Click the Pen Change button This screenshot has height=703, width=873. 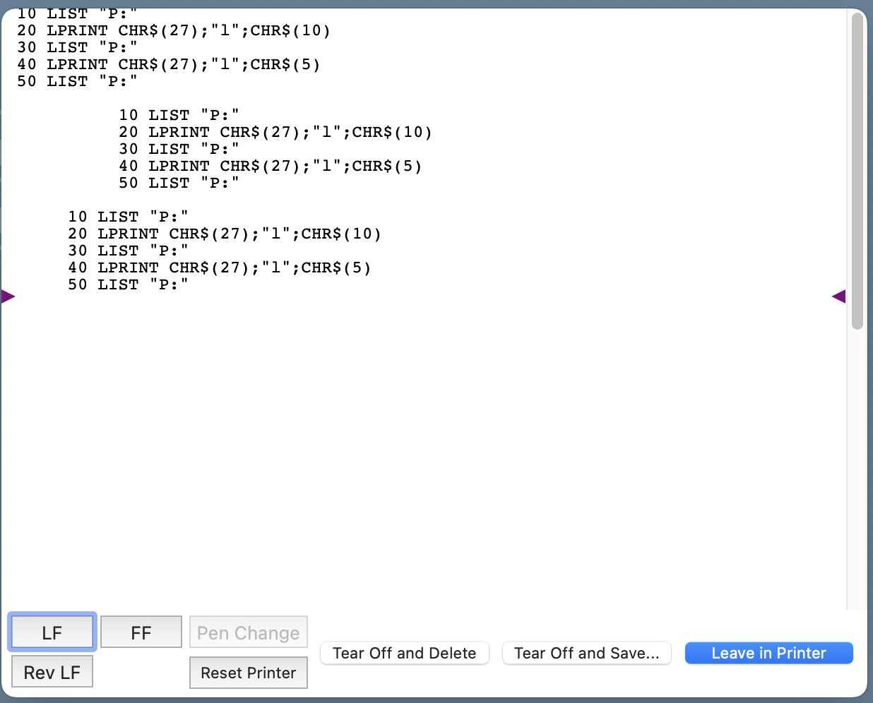tap(248, 632)
